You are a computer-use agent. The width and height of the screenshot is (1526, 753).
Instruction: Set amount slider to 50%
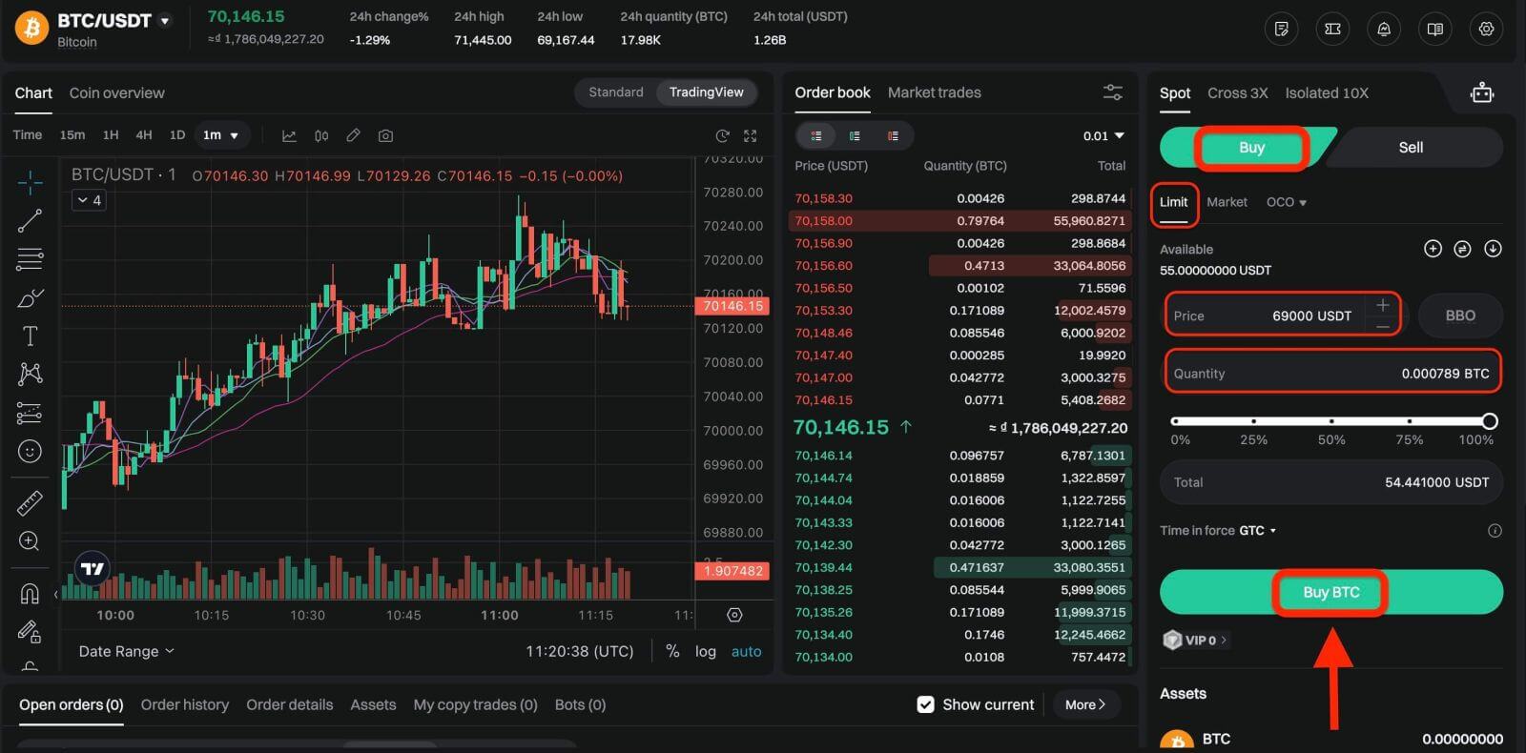(x=1331, y=420)
